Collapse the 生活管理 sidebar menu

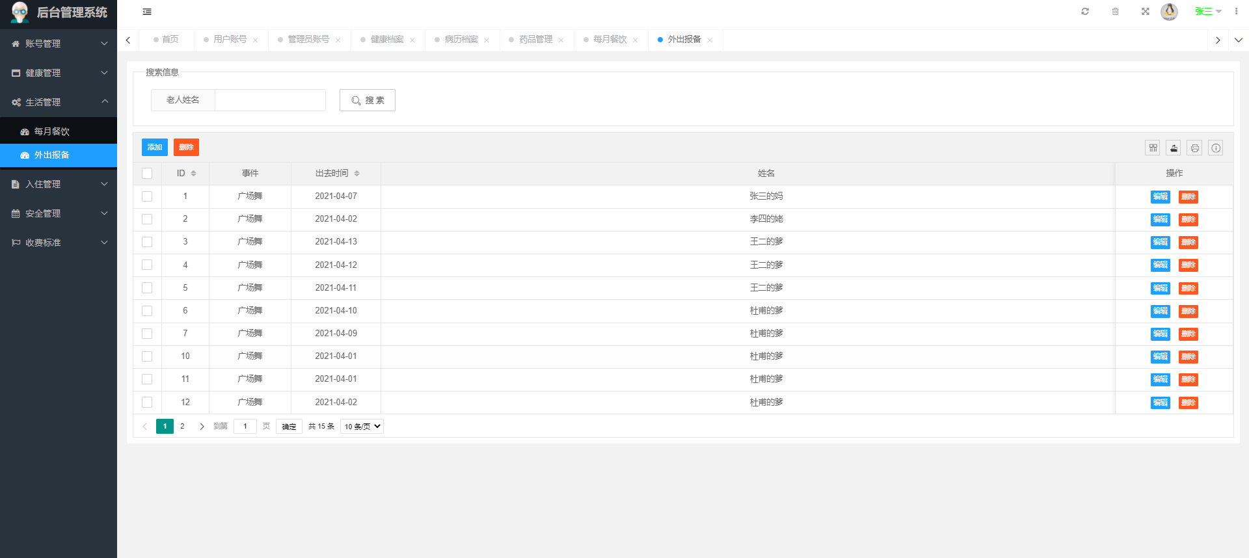tap(59, 102)
